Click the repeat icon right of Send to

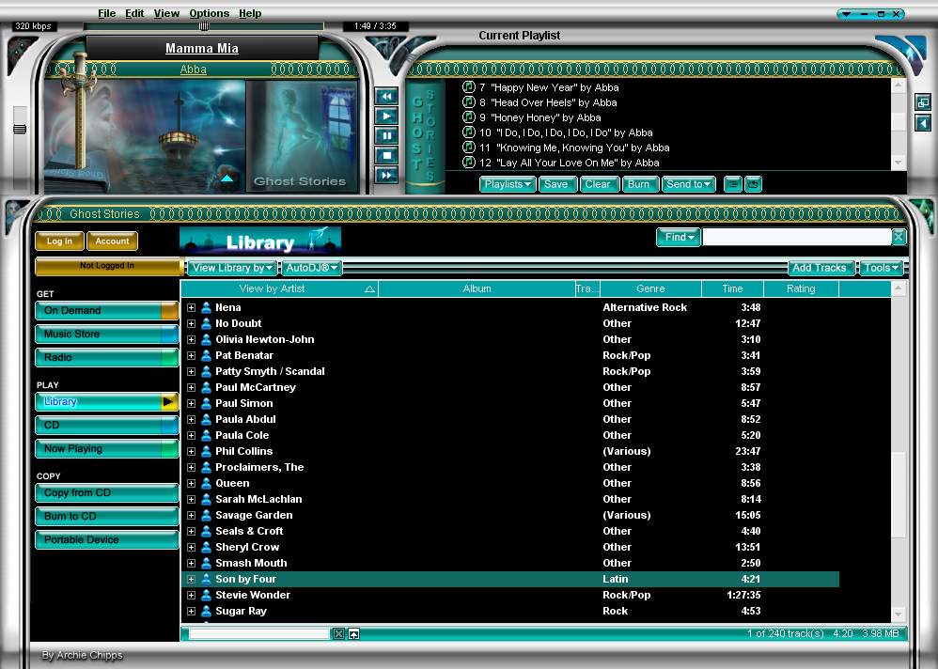point(753,184)
